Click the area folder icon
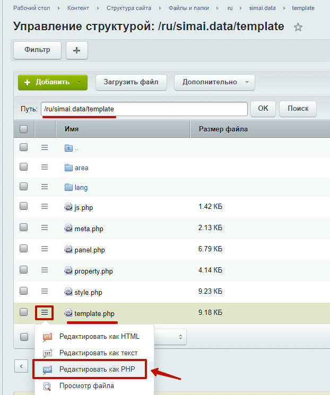 68,168
